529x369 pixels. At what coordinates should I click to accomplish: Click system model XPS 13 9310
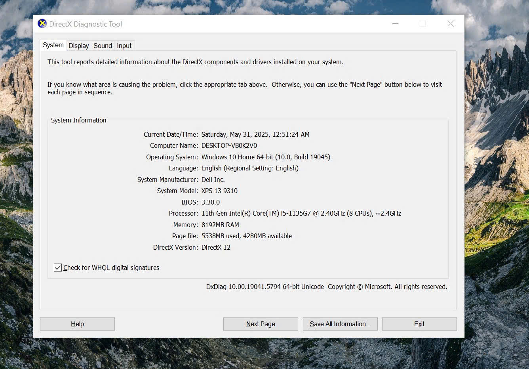[219, 191]
